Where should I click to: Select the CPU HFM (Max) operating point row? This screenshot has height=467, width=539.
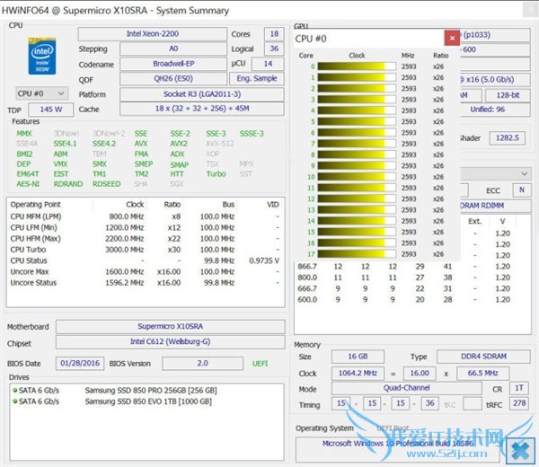146,239
